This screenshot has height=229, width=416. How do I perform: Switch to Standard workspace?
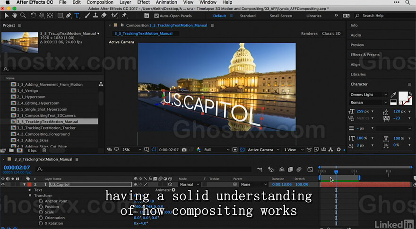[248, 16]
